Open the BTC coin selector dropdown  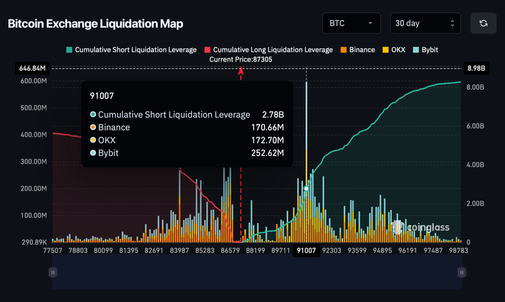(x=350, y=23)
